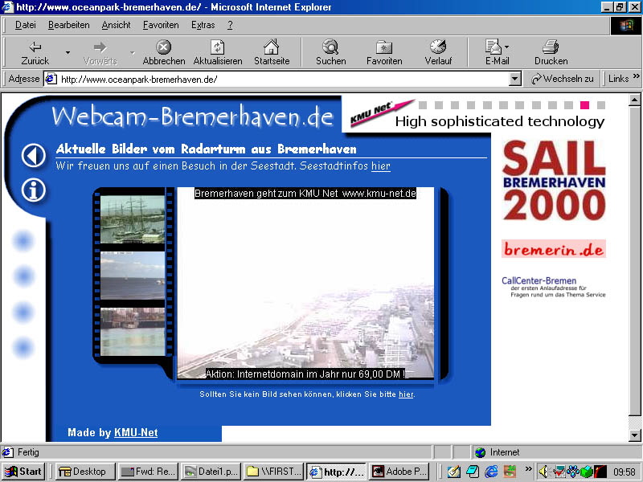Switch to the '\\FIRST...' folder taskbar window
The width and height of the screenshot is (643, 482).
pos(273,472)
